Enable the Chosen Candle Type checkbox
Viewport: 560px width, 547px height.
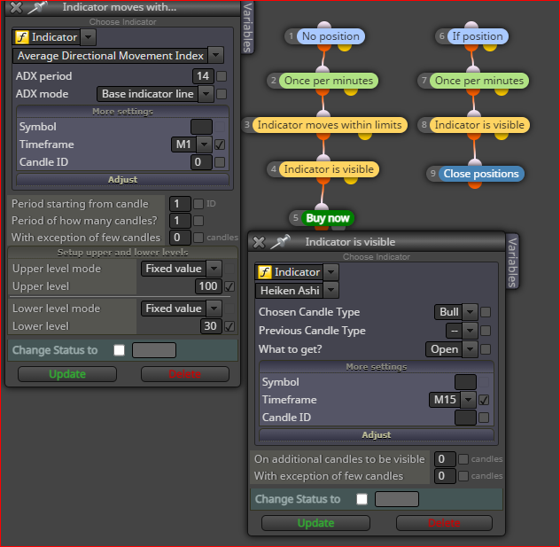[x=486, y=312]
